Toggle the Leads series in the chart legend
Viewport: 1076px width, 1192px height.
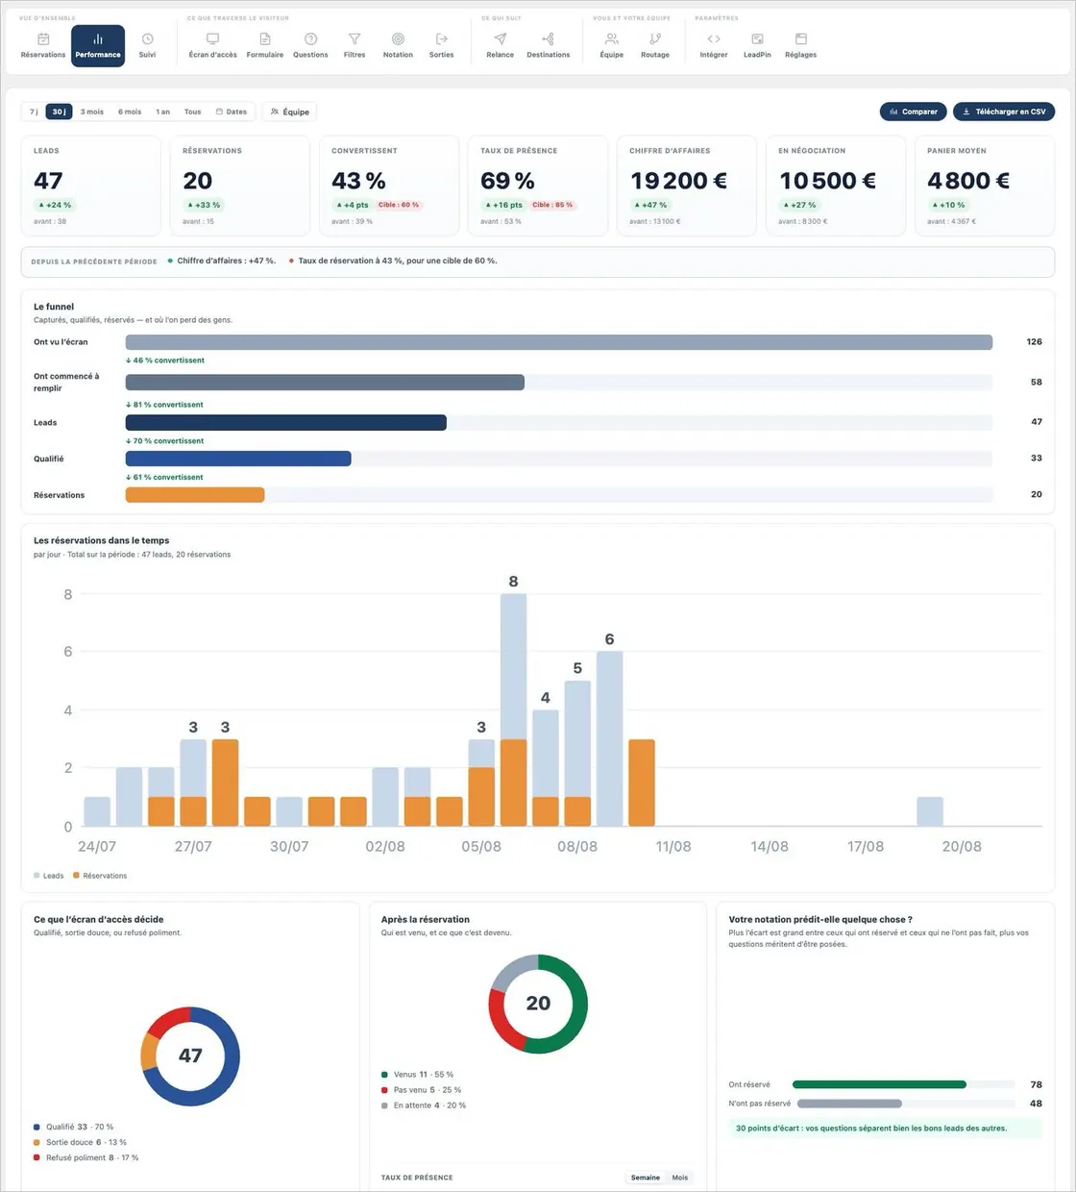(x=49, y=876)
